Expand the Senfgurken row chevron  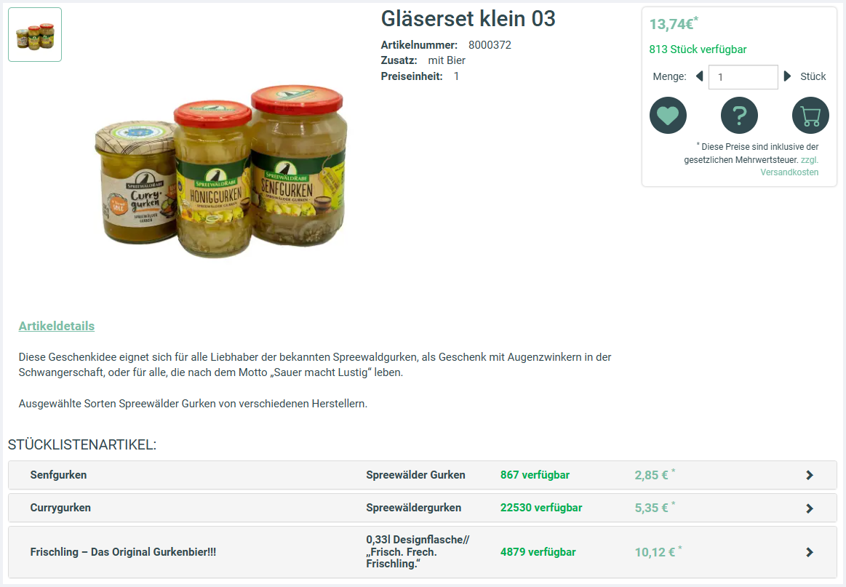pyautogui.click(x=810, y=475)
